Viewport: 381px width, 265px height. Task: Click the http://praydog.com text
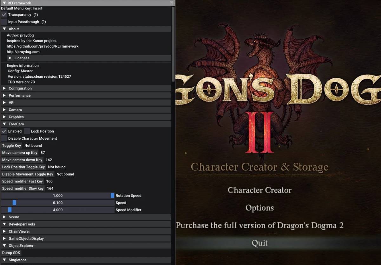click(x=23, y=52)
